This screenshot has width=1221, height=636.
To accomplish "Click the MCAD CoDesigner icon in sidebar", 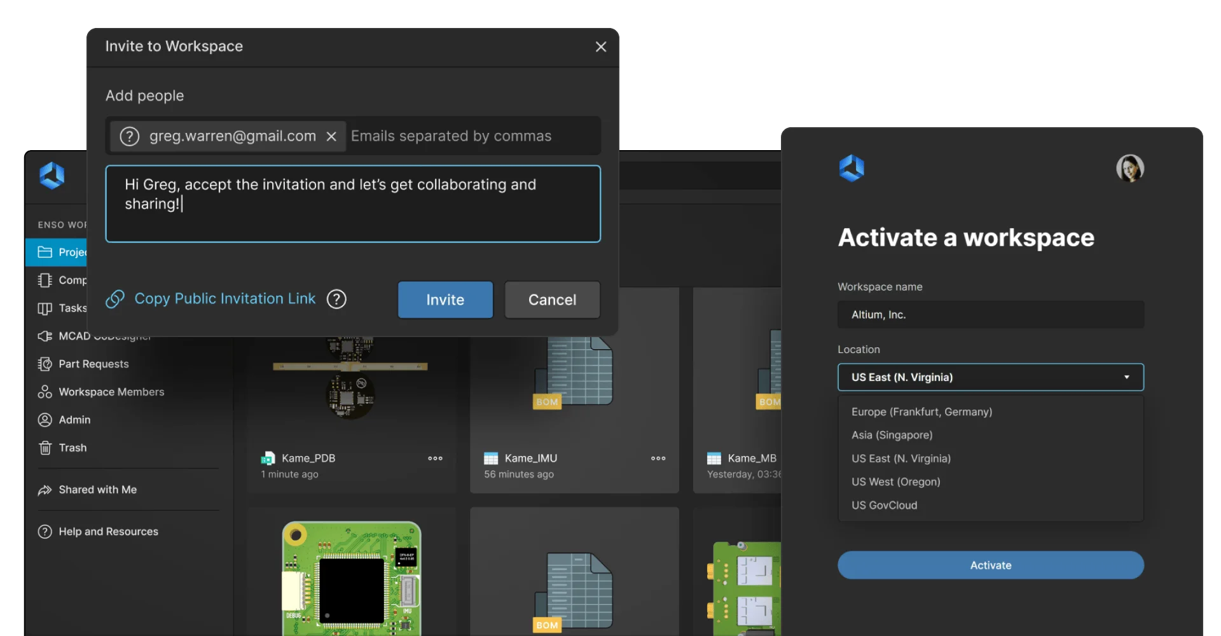I will point(45,336).
